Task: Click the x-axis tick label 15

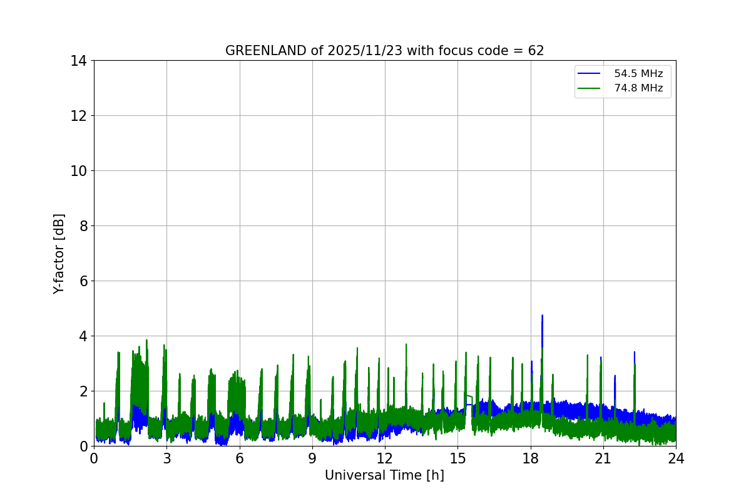Action: click(x=457, y=458)
